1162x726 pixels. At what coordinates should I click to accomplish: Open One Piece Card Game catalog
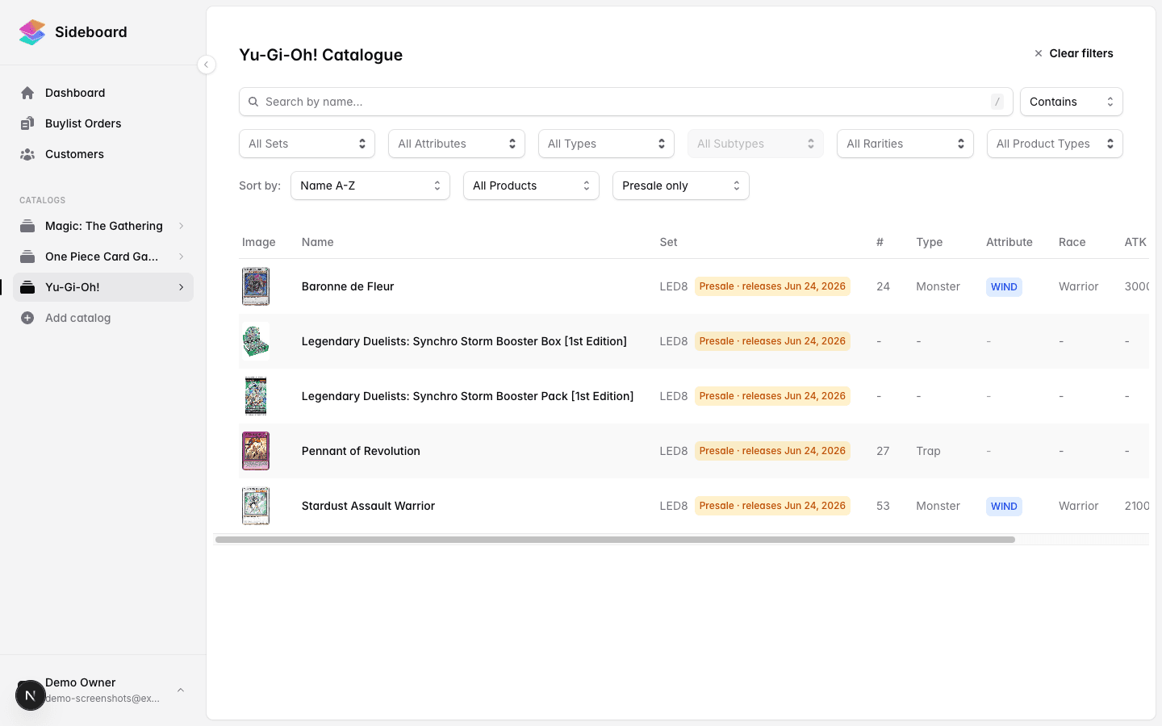click(103, 257)
